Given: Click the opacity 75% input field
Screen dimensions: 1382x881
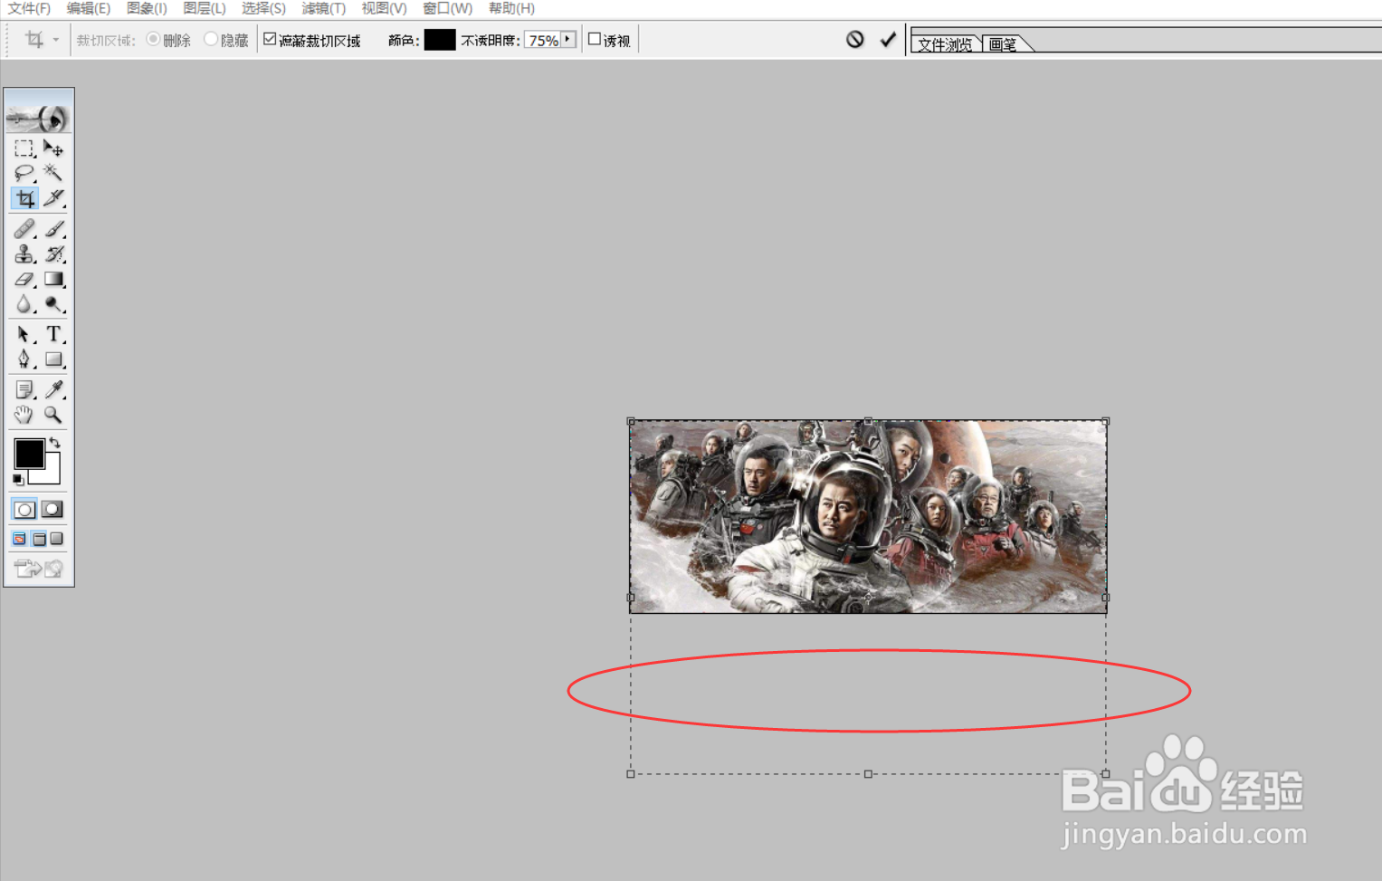Looking at the screenshot, I should pos(543,41).
